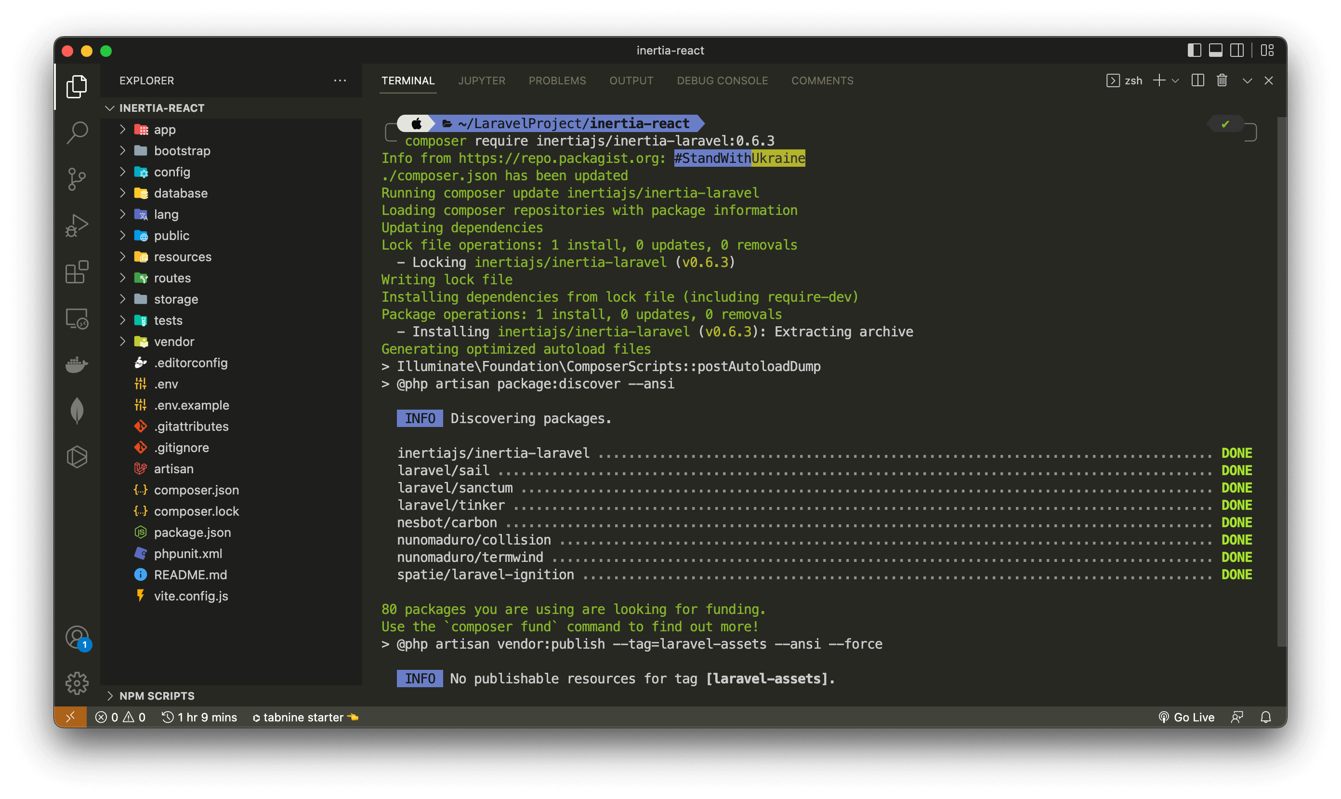The image size is (1341, 799).
Task: Toggle the primary side bar layout button
Action: coord(1194,51)
